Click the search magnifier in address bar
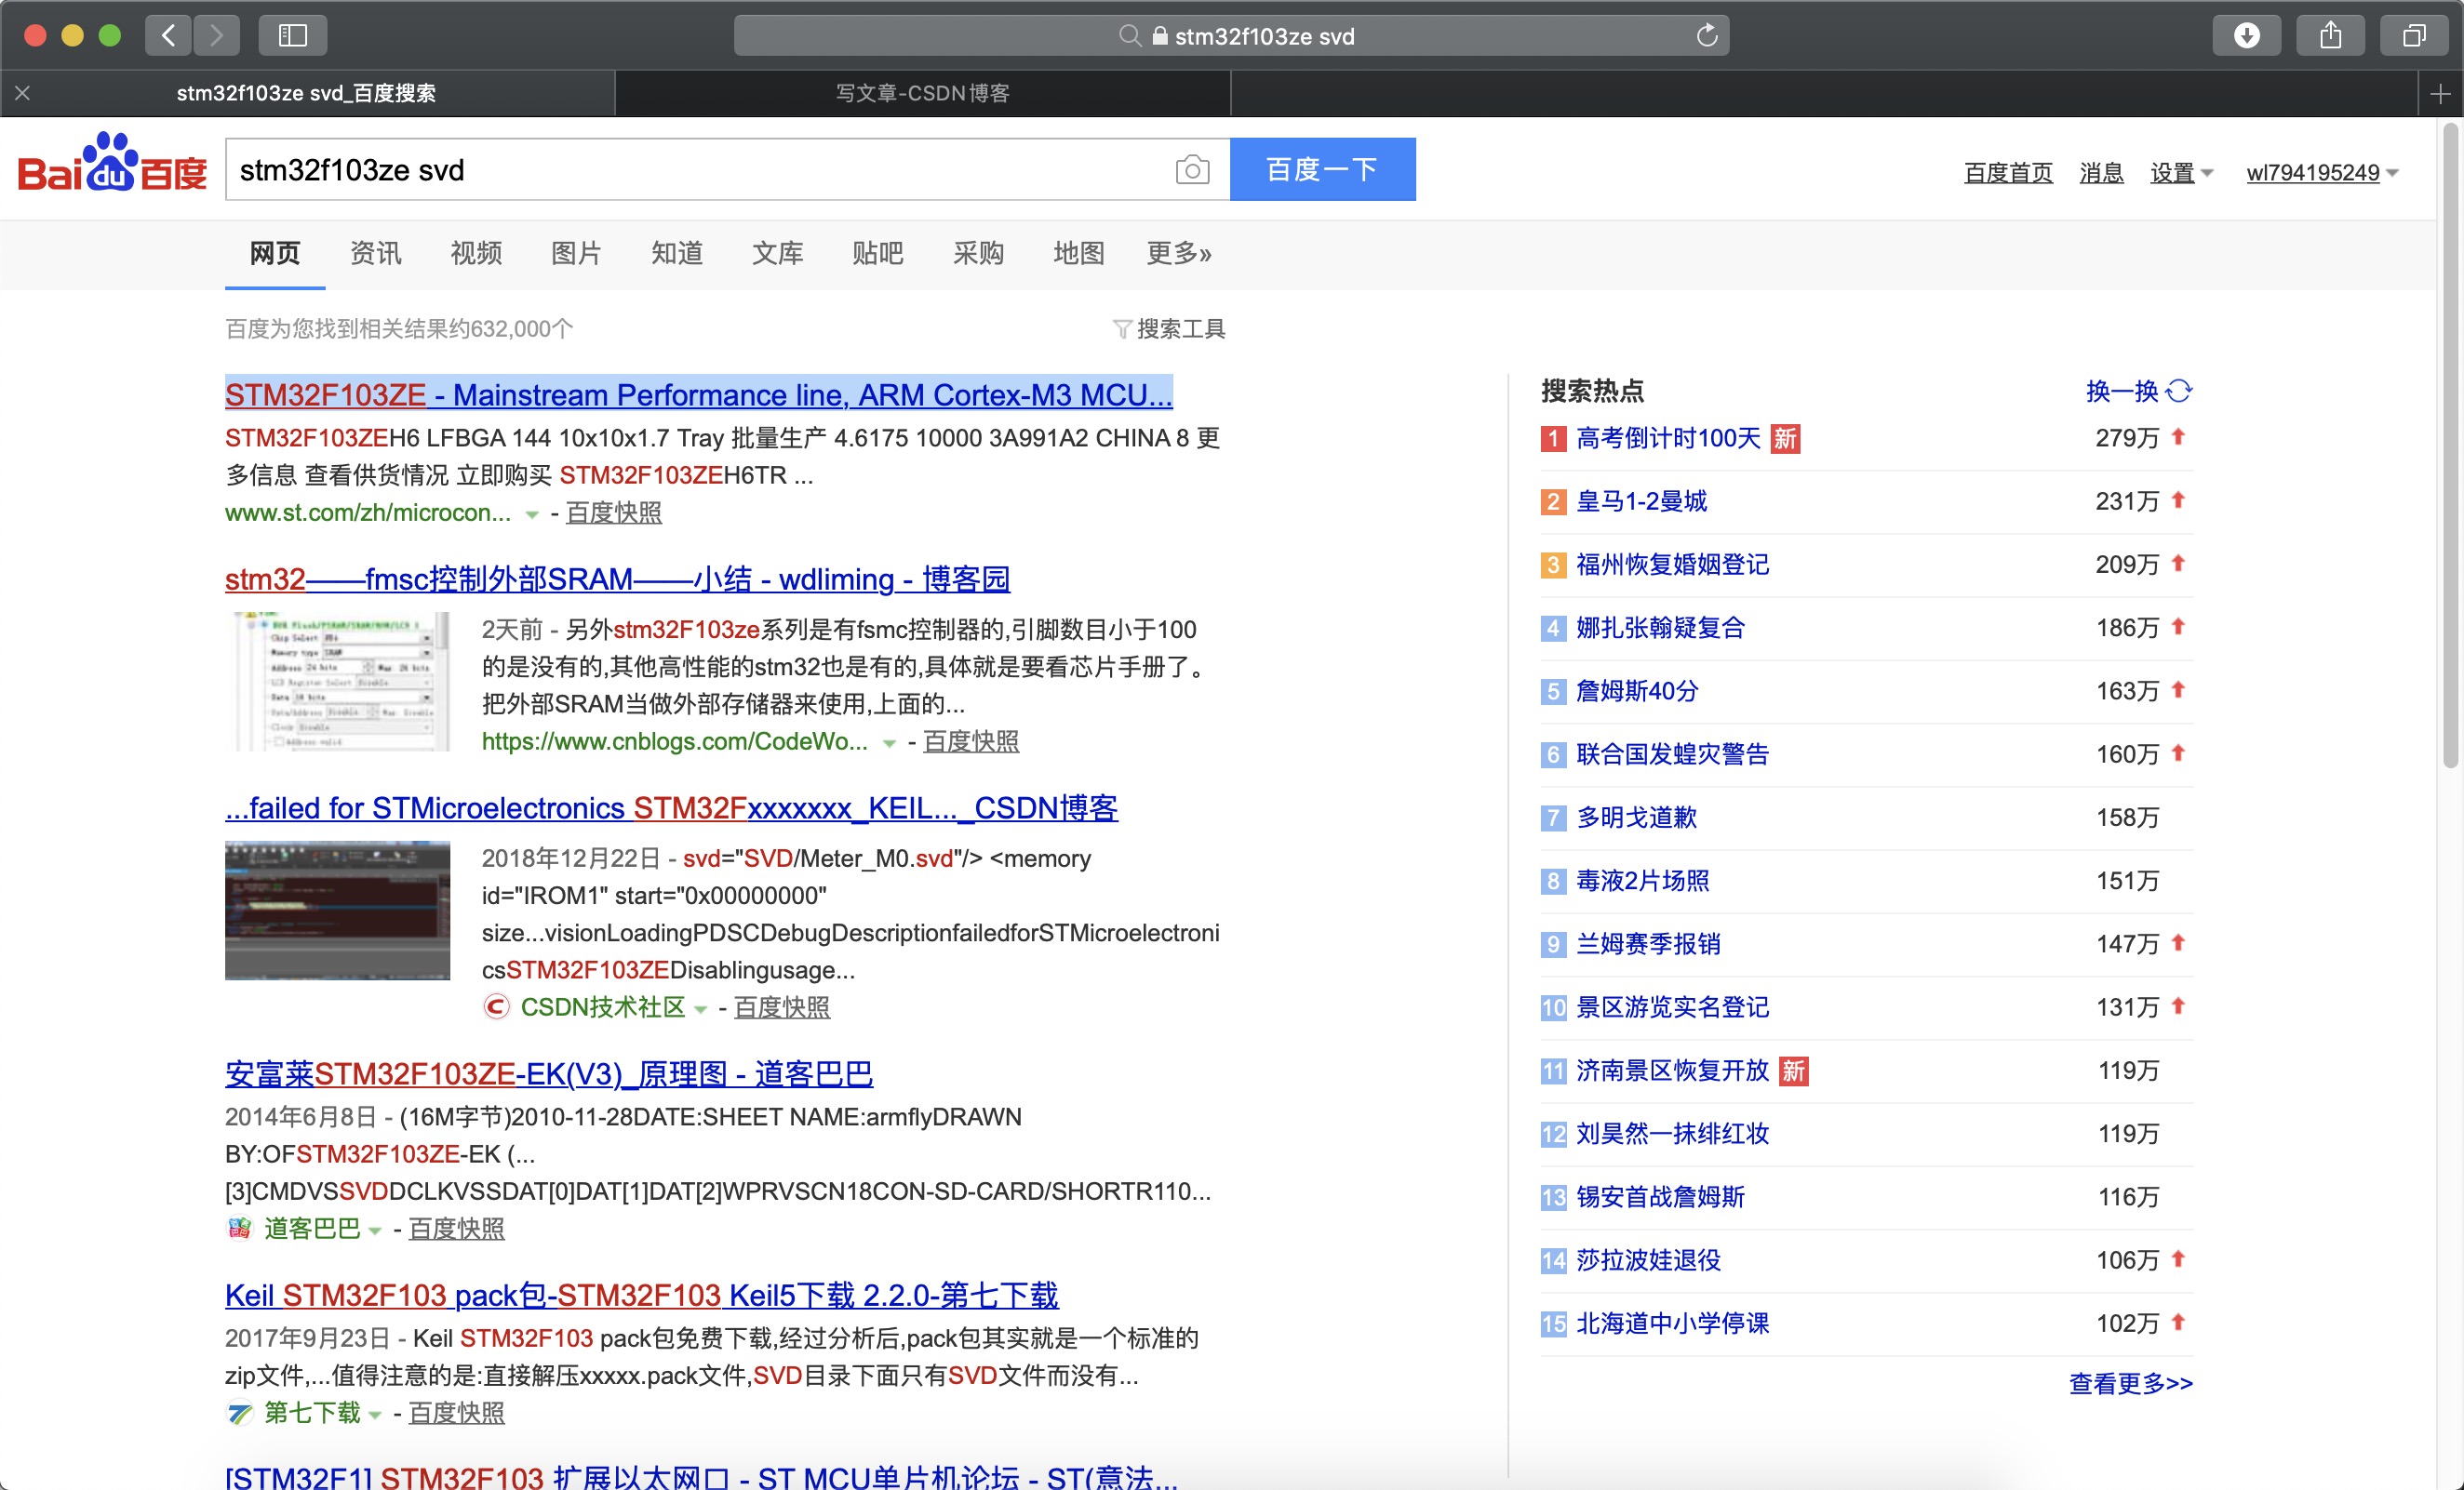 pos(1129,36)
